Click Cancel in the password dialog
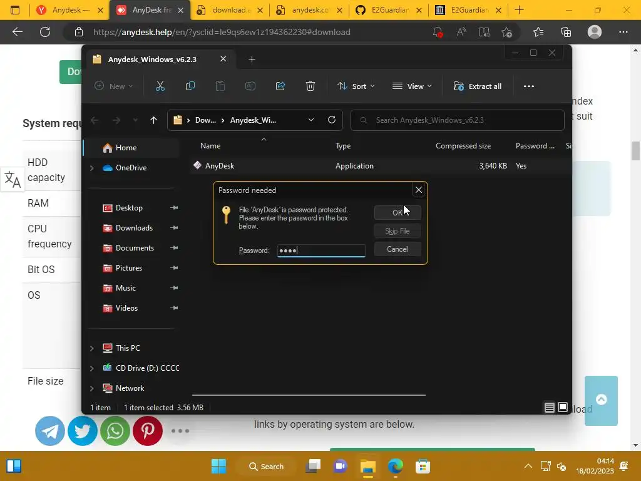This screenshot has height=481, width=641. point(397,249)
